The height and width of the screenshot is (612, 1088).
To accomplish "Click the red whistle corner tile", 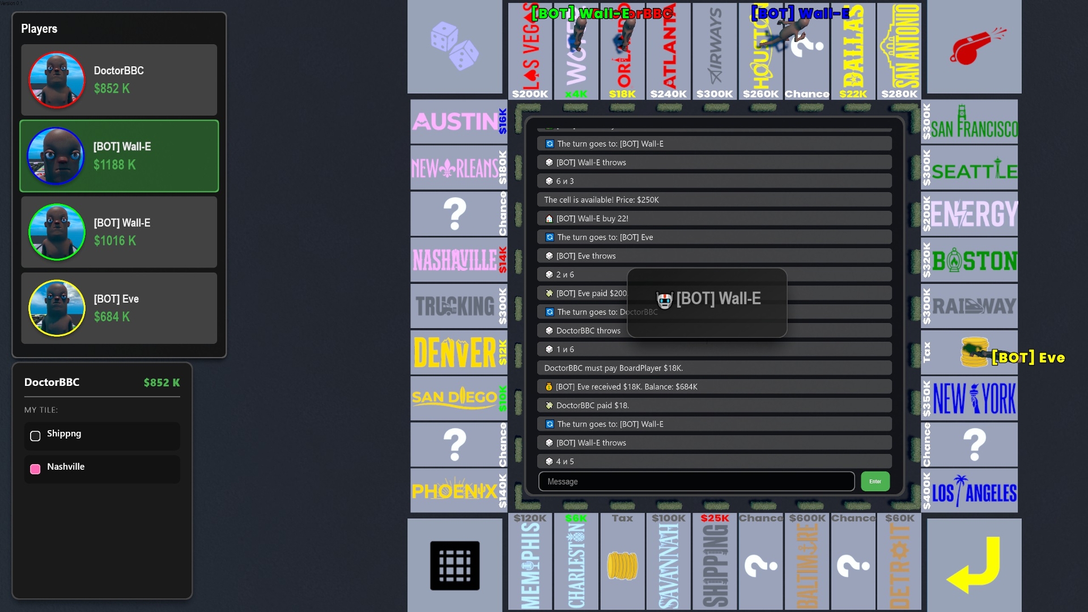I will click(x=974, y=46).
